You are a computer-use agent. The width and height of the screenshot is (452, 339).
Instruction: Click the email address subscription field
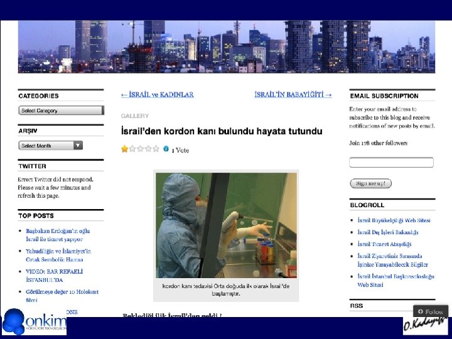coord(391,163)
